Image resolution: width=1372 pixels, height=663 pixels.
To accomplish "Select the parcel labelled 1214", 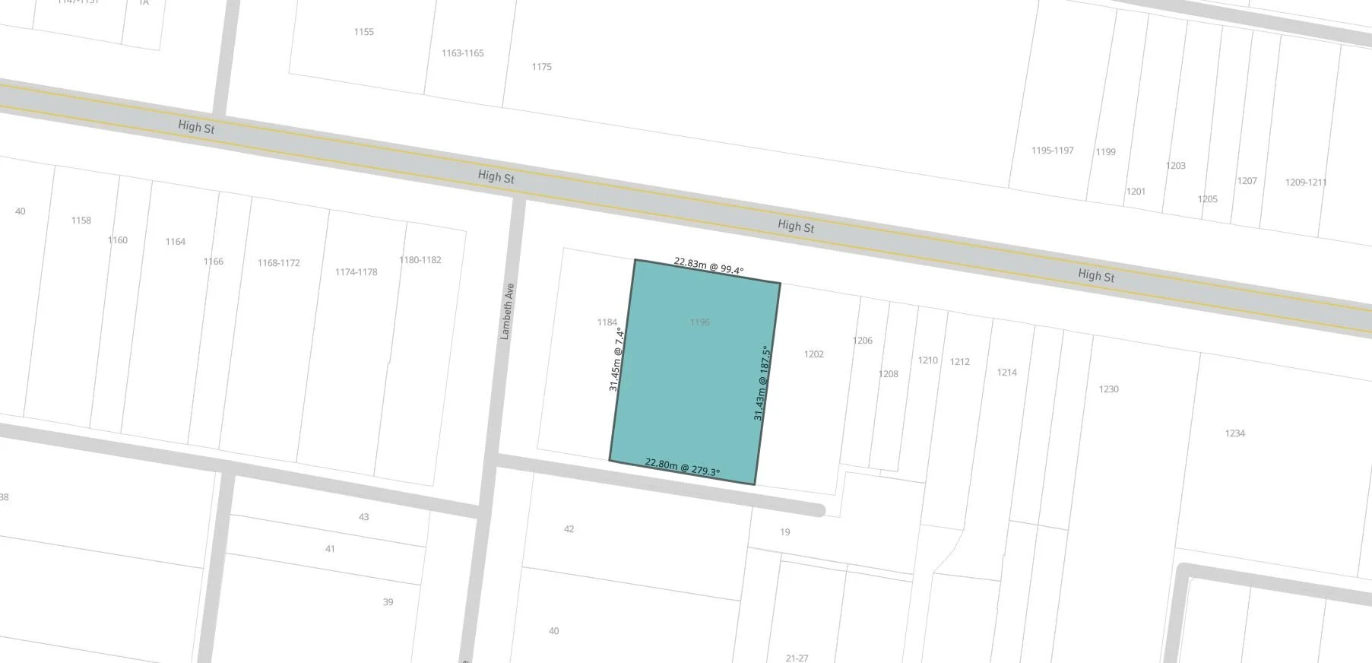I will pos(1007,373).
